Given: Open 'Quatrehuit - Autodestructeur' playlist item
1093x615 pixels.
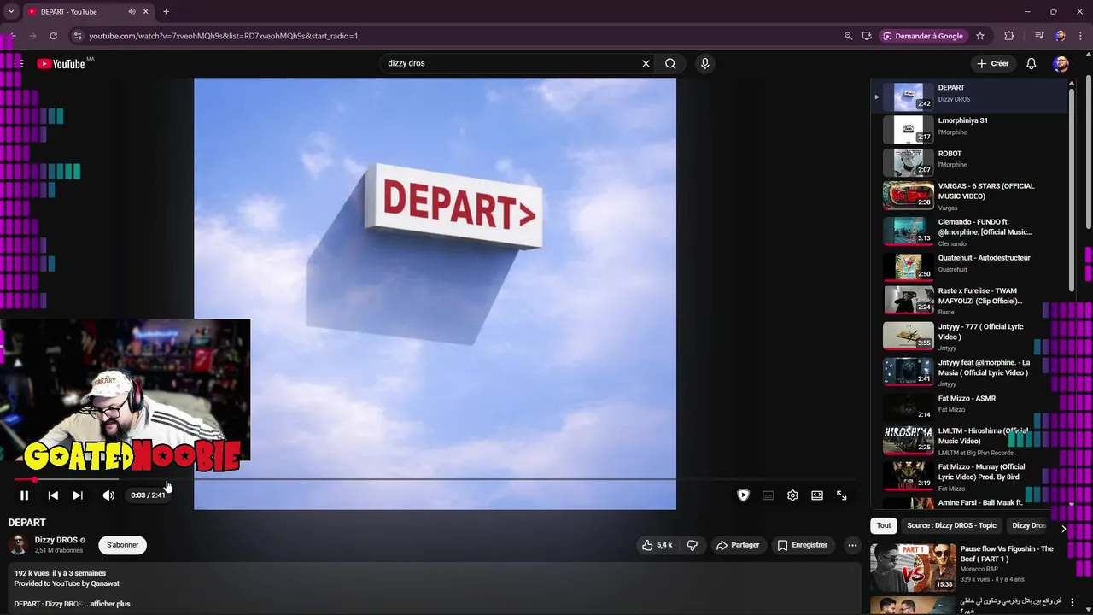Looking at the screenshot, I should [x=968, y=266].
